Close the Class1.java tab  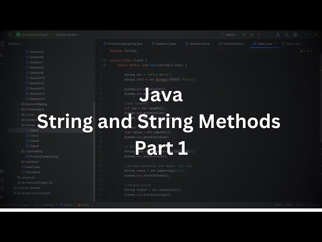point(275,43)
